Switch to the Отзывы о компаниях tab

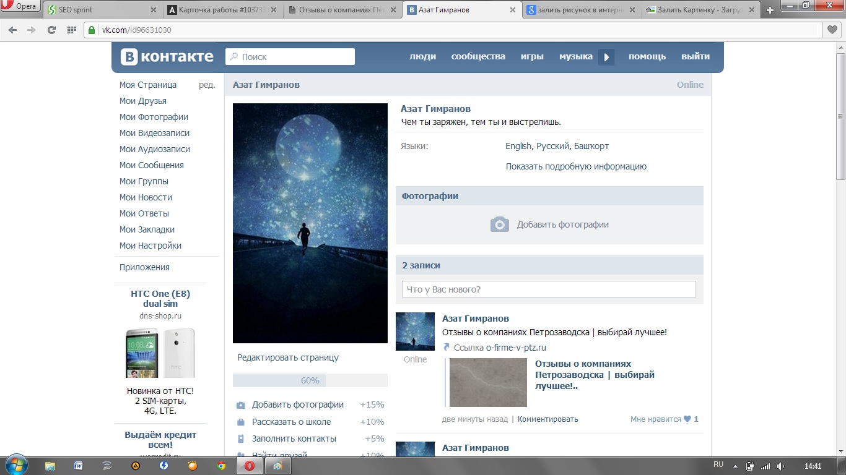341,10
